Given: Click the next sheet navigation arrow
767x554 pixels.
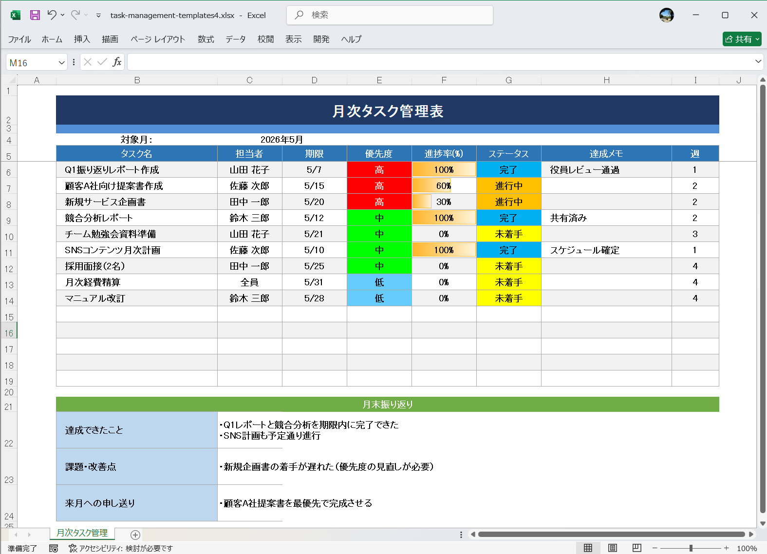Looking at the screenshot, I should click(29, 535).
